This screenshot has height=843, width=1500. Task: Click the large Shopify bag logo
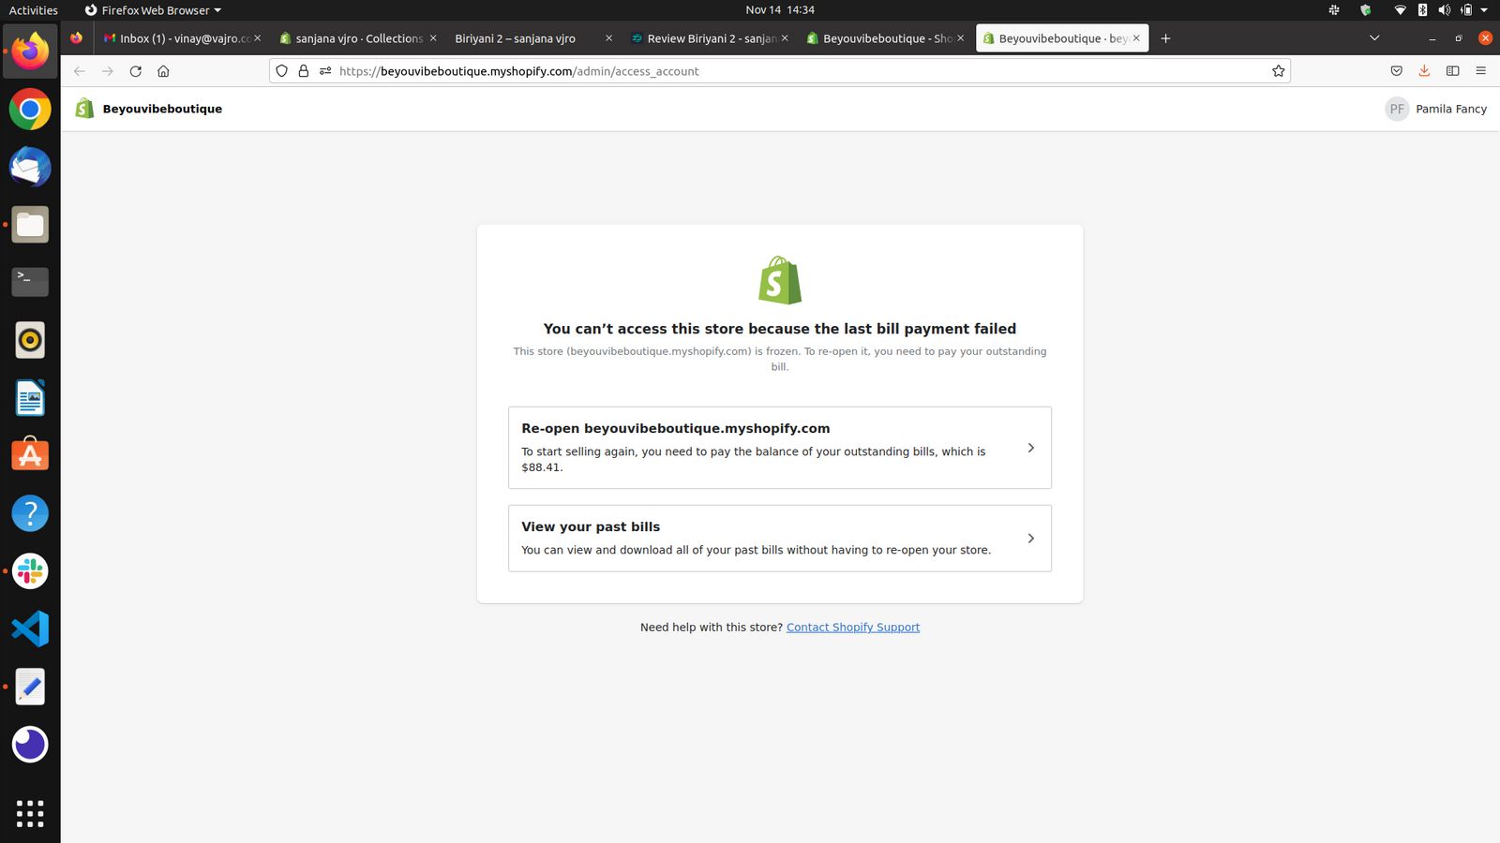pos(780,280)
